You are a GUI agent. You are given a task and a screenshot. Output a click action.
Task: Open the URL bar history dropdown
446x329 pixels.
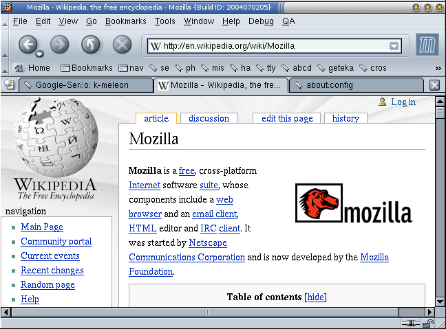point(394,46)
